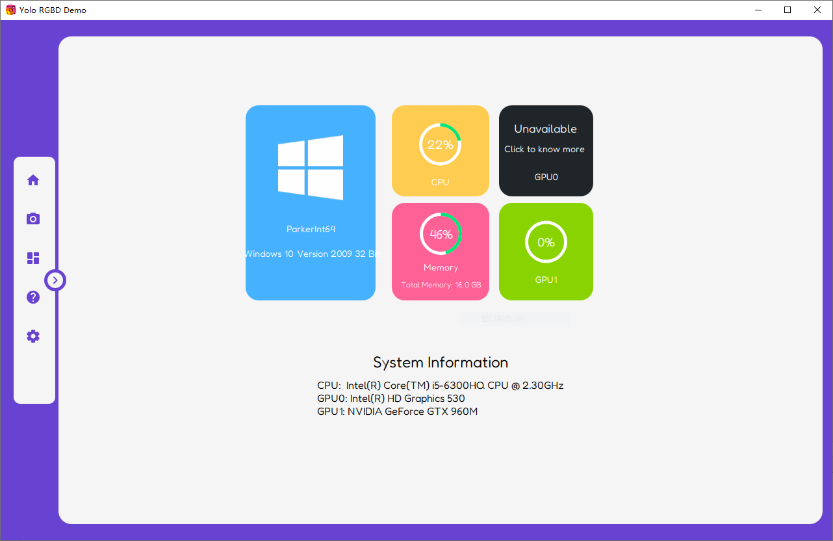The width and height of the screenshot is (833, 541).
Task: Open the camera page in sidebar
Action: (33, 219)
